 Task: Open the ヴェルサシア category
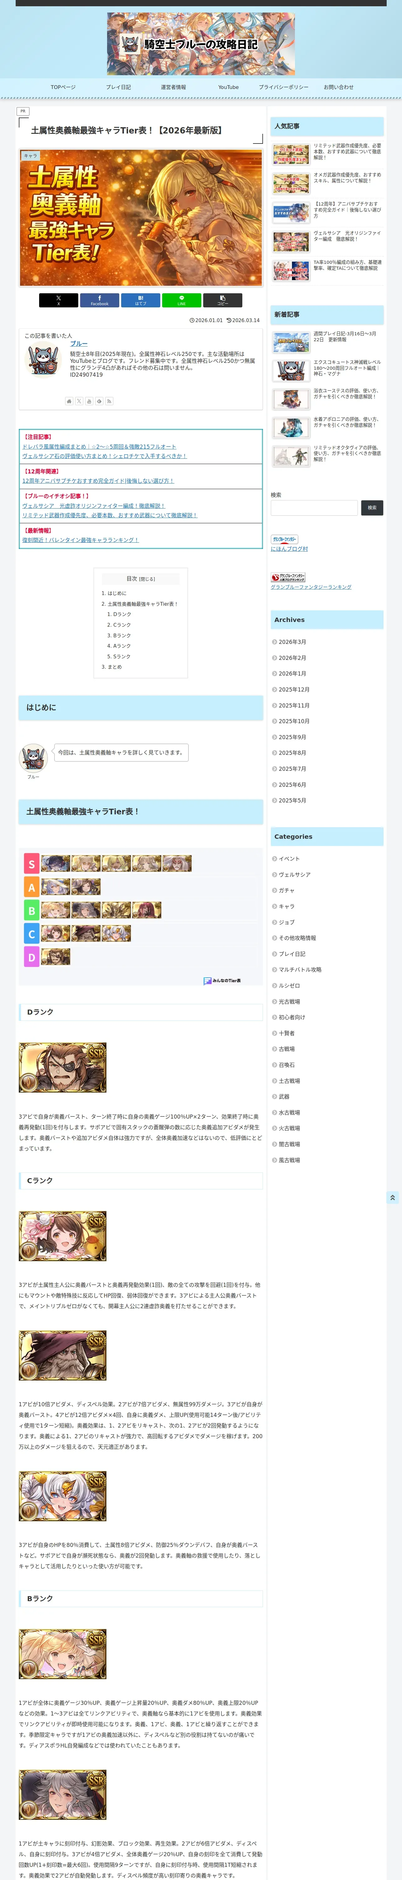[x=295, y=875]
